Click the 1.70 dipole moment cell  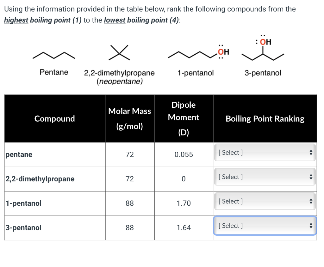(184, 203)
